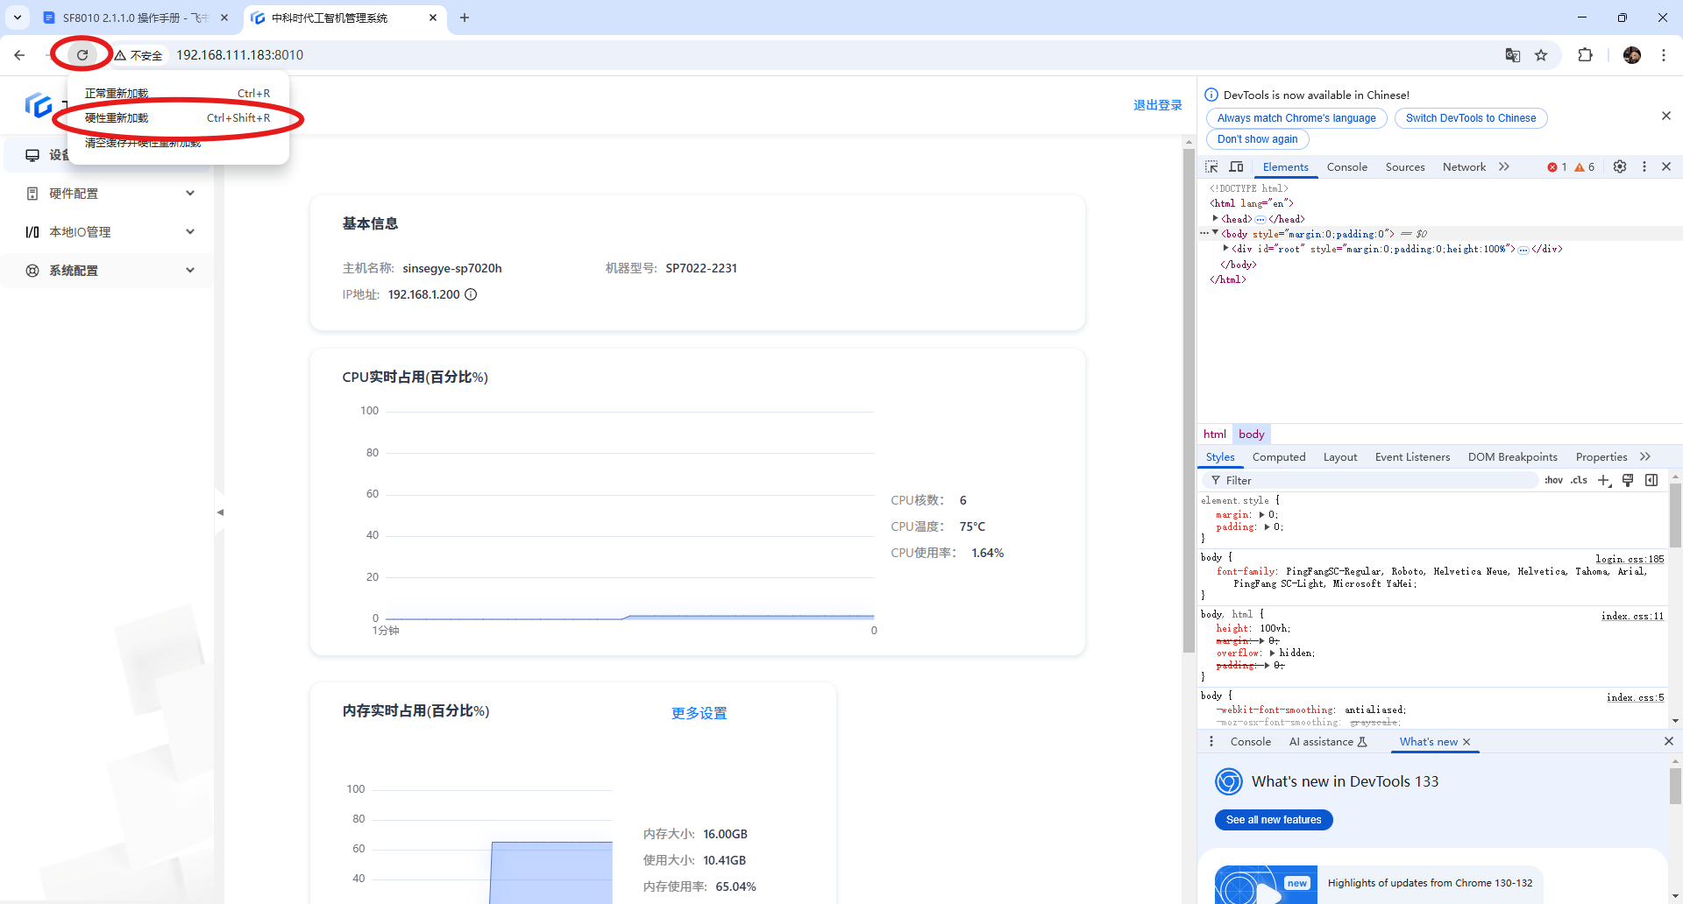This screenshot has height=904, width=1683.
Task: Expand the 系统配置 sidebar menu
Action: pyautogui.click(x=110, y=271)
